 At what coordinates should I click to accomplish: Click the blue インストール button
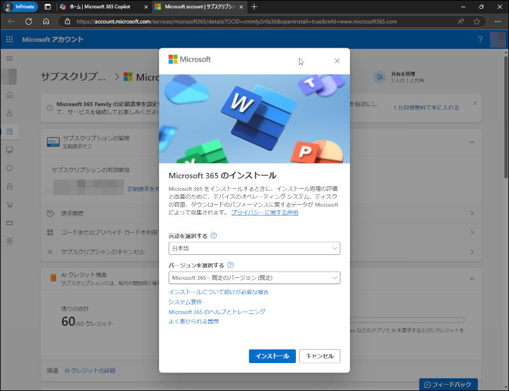[272, 356]
